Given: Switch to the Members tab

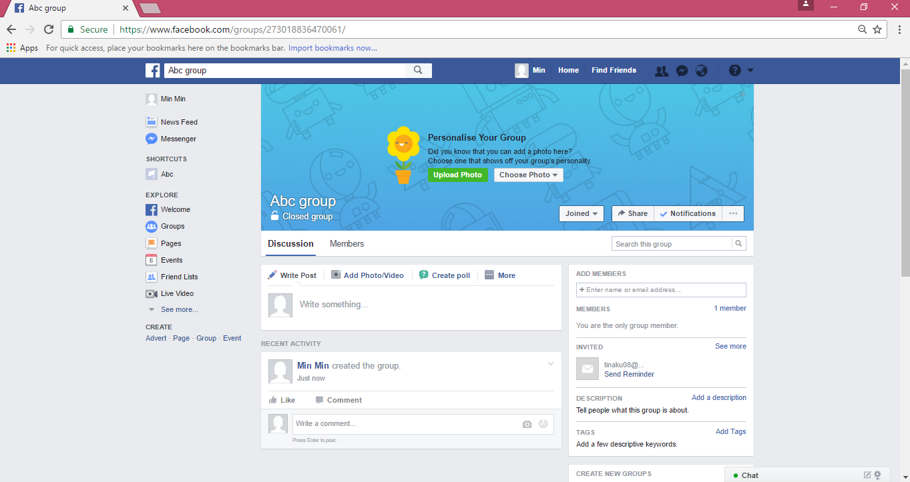Looking at the screenshot, I should tap(347, 243).
